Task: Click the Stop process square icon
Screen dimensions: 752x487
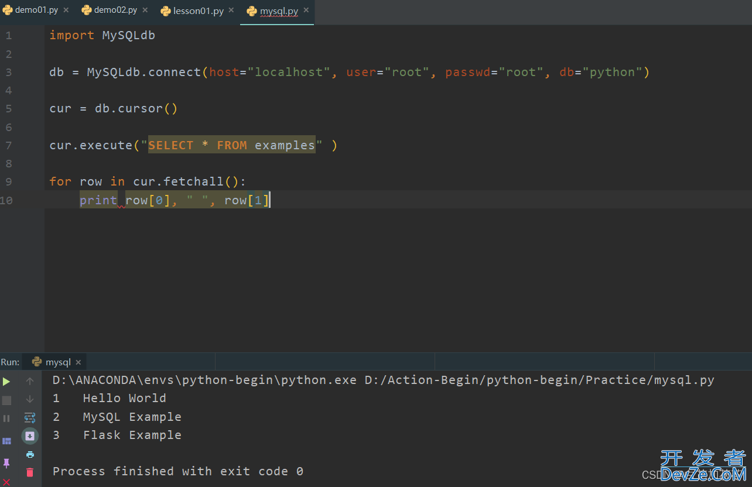Action: pyautogui.click(x=6, y=400)
